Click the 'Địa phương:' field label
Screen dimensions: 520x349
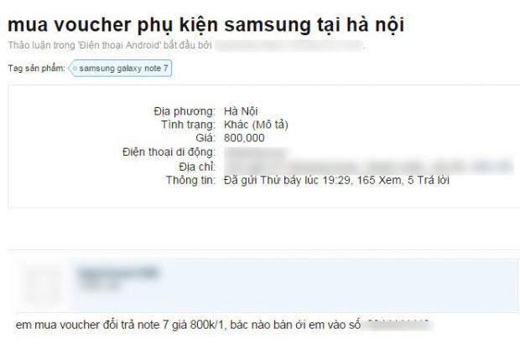(x=185, y=111)
